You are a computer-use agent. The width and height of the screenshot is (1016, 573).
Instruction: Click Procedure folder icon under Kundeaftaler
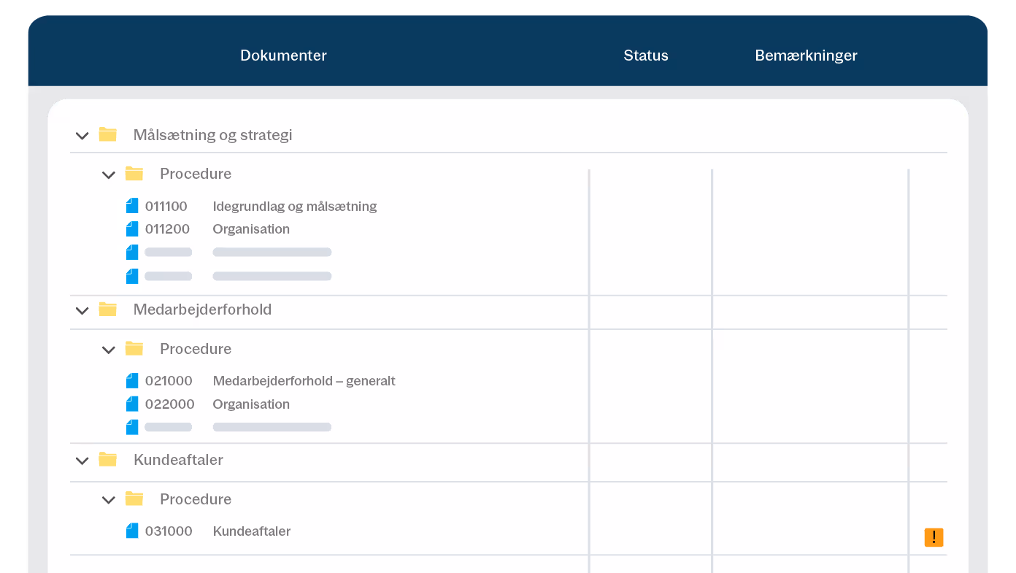pos(134,499)
